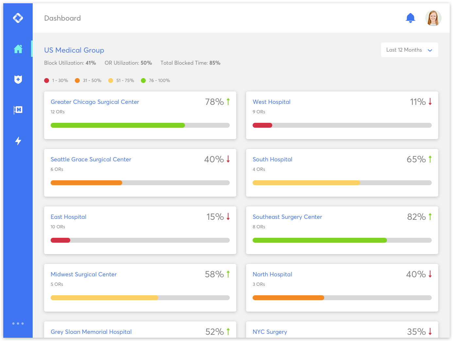Click the Dashboard page title
Screen dimensions: 453x341
[x=62, y=18]
